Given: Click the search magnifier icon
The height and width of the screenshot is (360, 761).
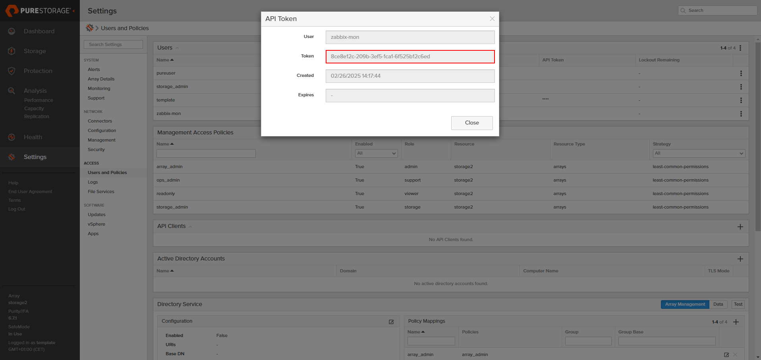Looking at the screenshot, I should tap(683, 11).
